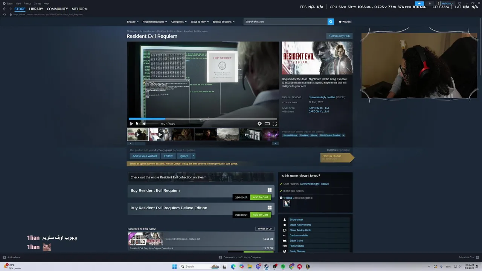Click the Customize your queue link

(338, 150)
